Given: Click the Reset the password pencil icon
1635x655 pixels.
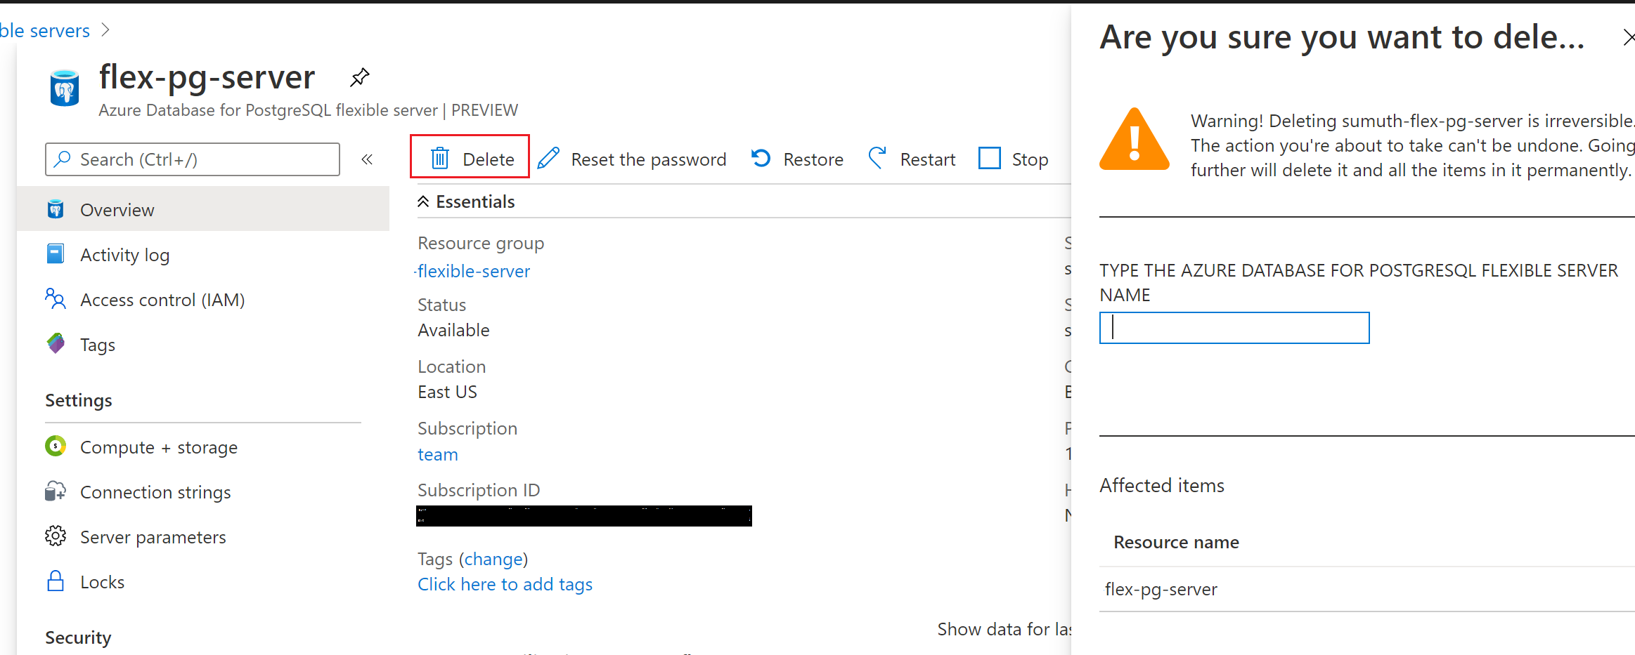Looking at the screenshot, I should pos(548,158).
